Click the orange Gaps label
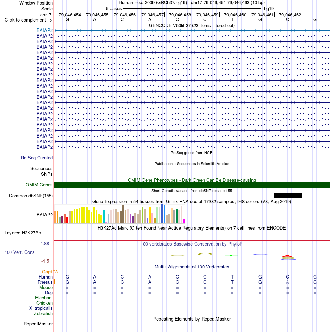Screen dimensions: 330x332 tap(48, 272)
